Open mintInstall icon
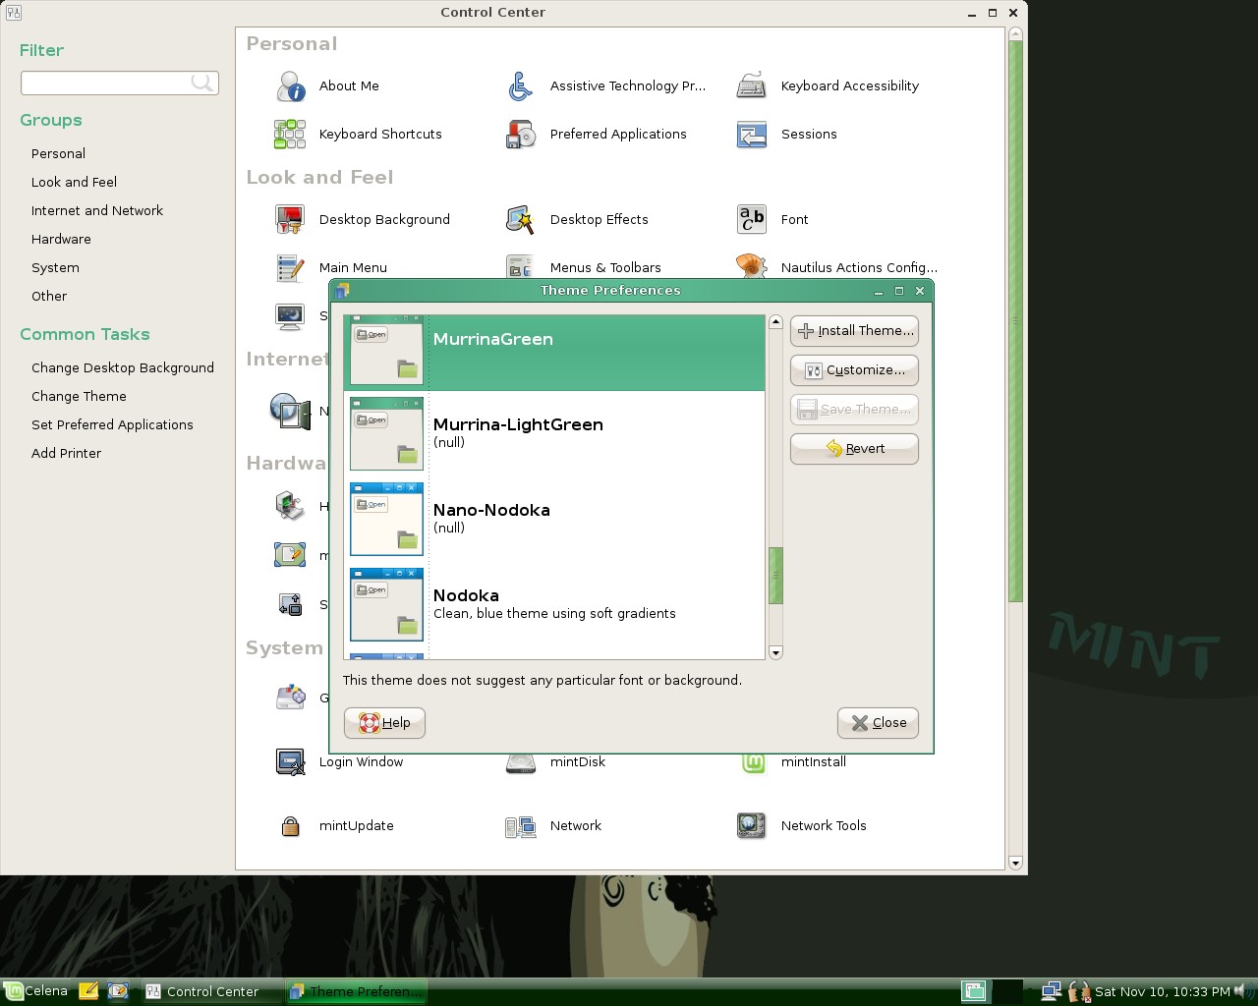This screenshot has height=1006, width=1258. pos(752,763)
